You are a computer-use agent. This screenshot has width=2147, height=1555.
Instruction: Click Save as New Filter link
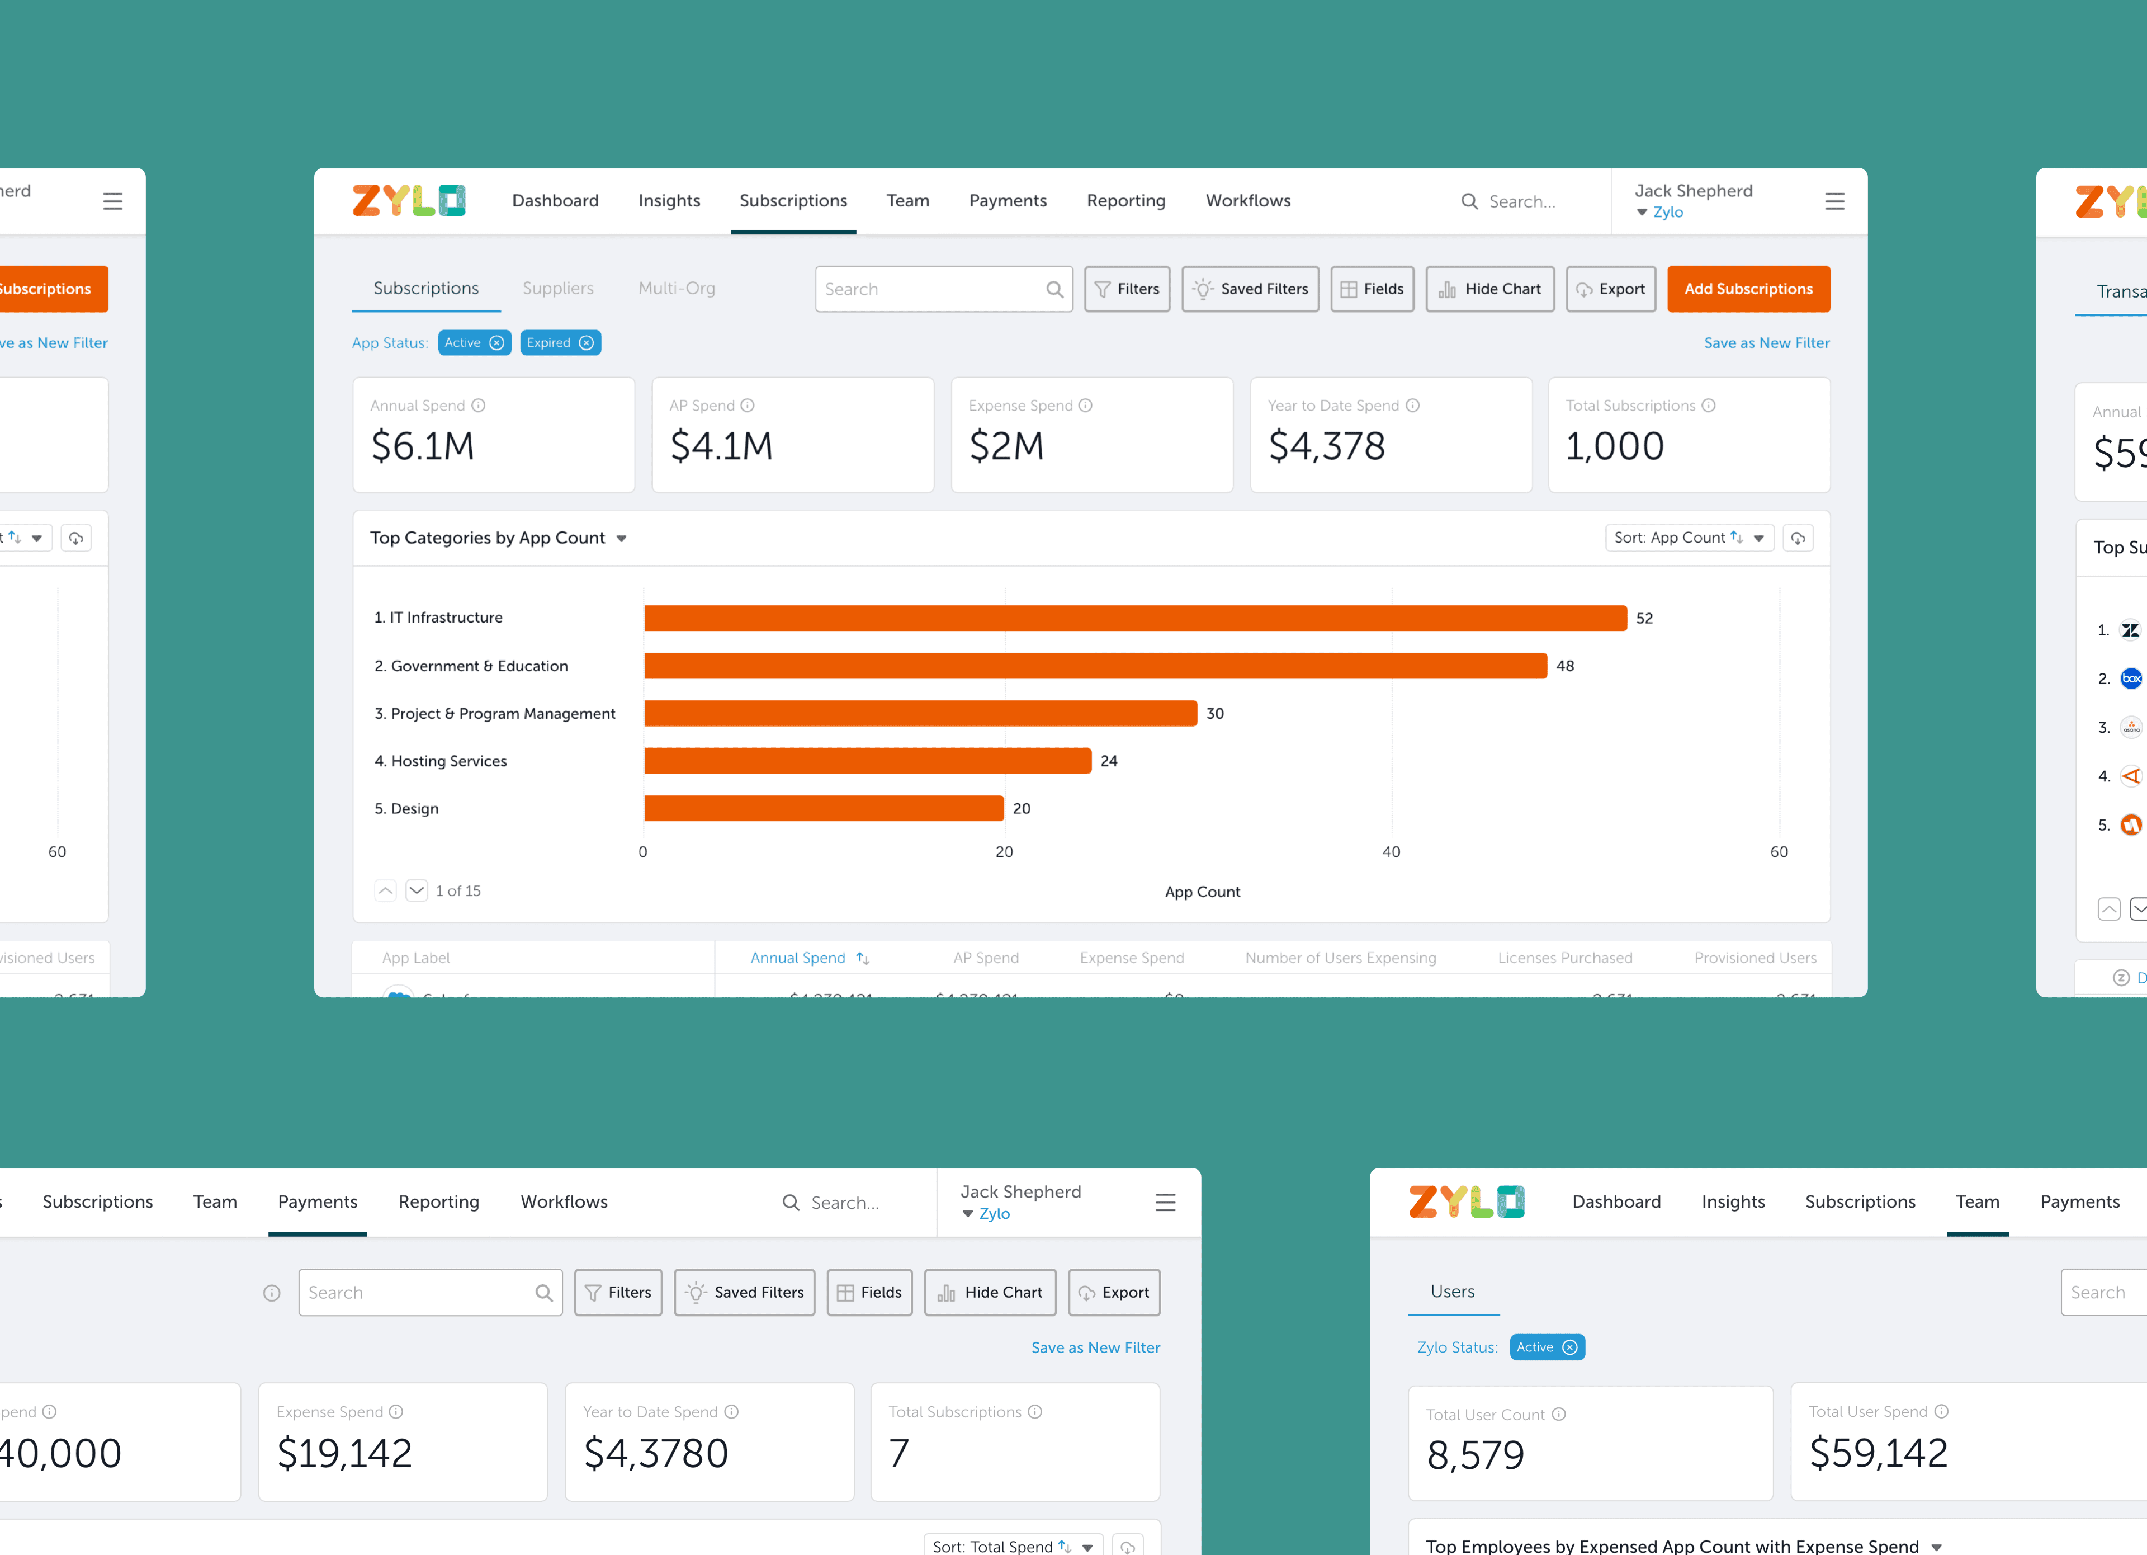pos(1766,343)
